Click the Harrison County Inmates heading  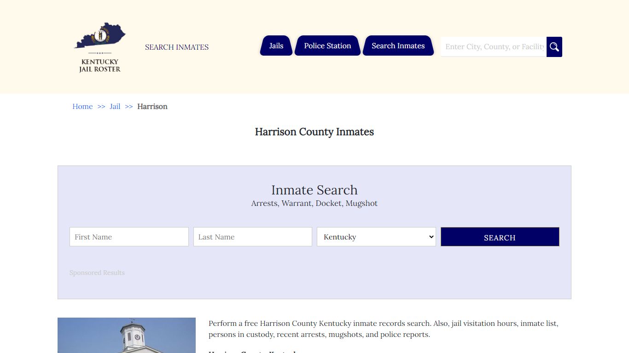[314, 132]
